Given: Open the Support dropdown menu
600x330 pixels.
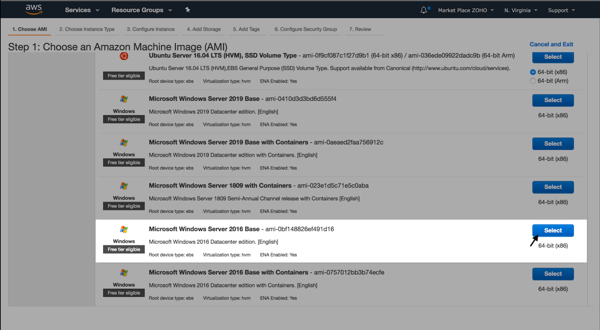Looking at the screenshot, I should (561, 10).
